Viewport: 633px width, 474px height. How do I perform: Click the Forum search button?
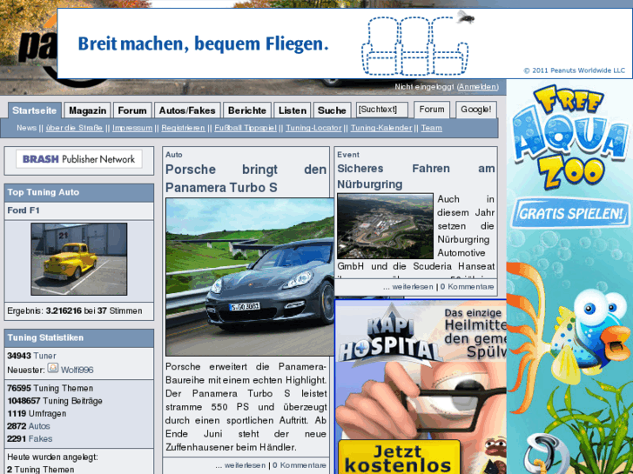click(x=432, y=110)
